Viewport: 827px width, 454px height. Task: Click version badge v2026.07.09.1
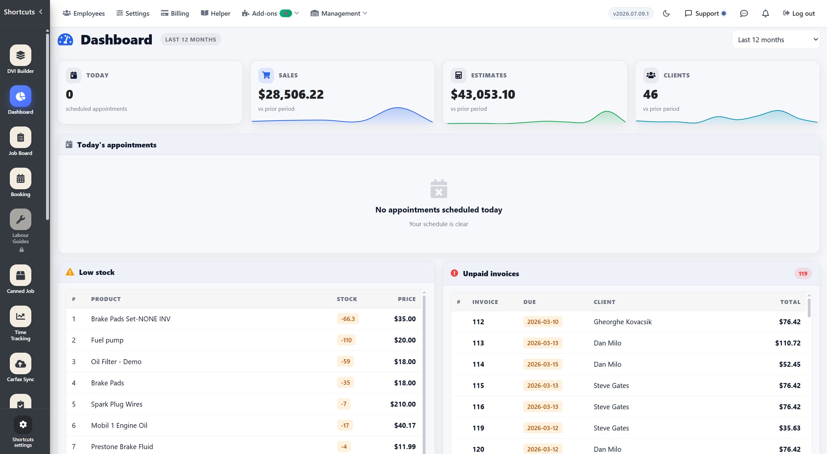pos(631,13)
